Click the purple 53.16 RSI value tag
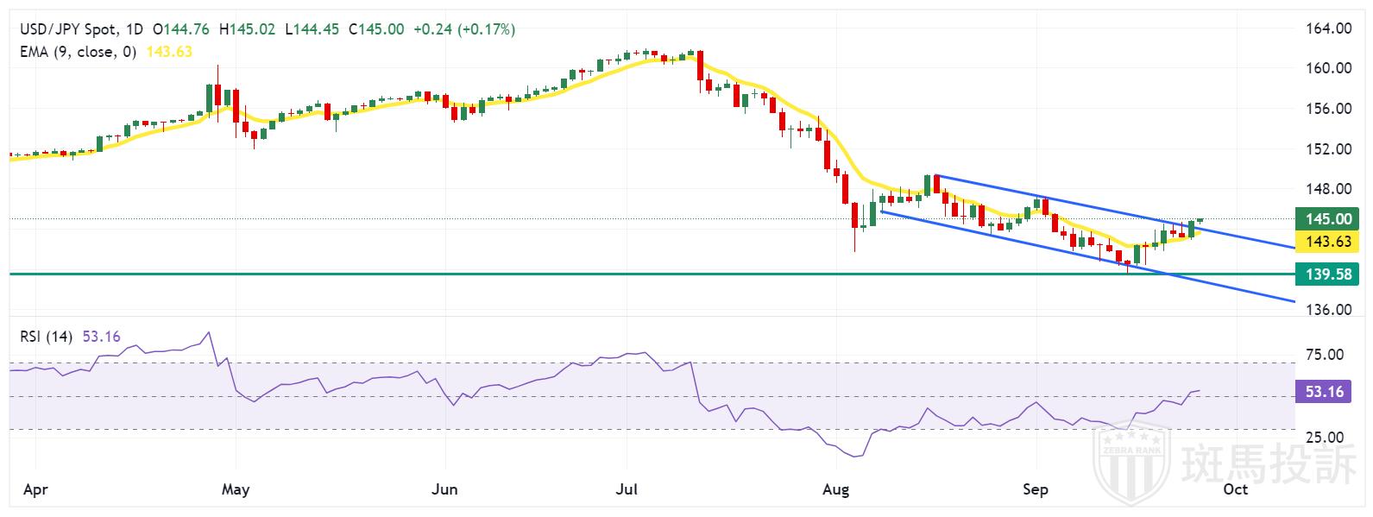Viewport: 1373px width, 517px height. click(x=1325, y=392)
